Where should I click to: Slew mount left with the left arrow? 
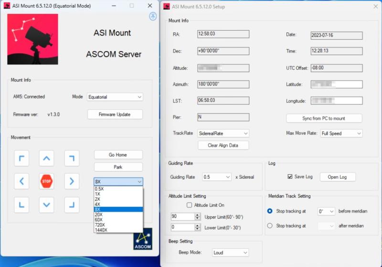(21, 181)
